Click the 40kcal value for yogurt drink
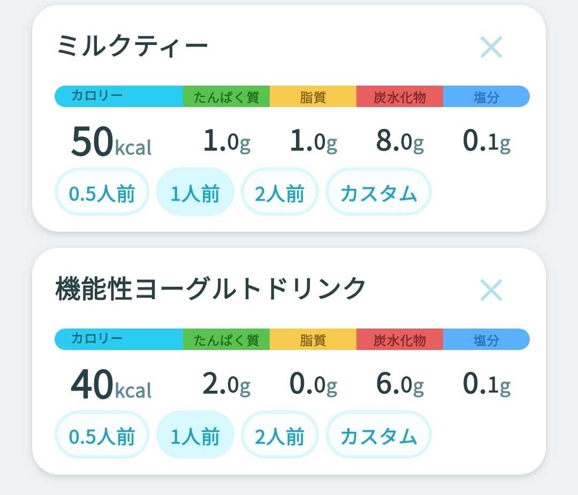The width and height of the screenshot is (578, 495). (111, 384)
